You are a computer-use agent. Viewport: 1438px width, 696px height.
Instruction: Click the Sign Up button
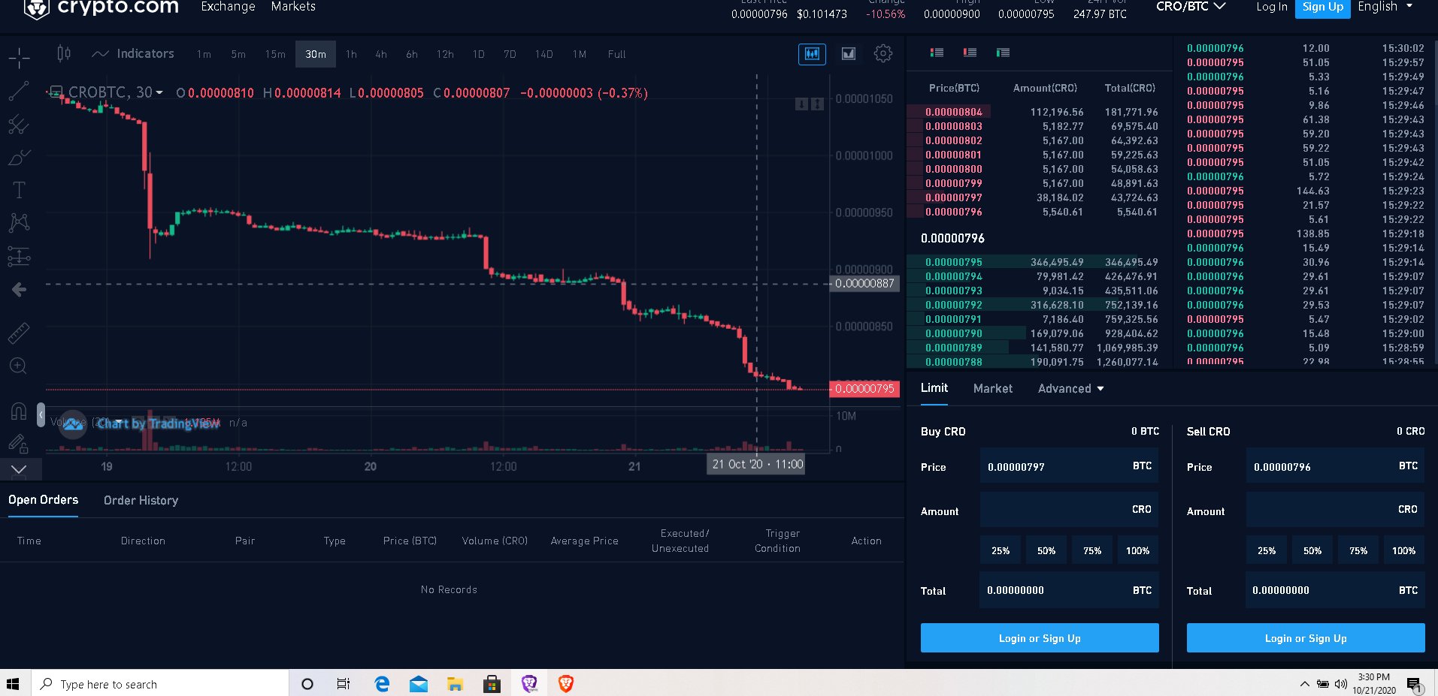tap(1322, 8)
